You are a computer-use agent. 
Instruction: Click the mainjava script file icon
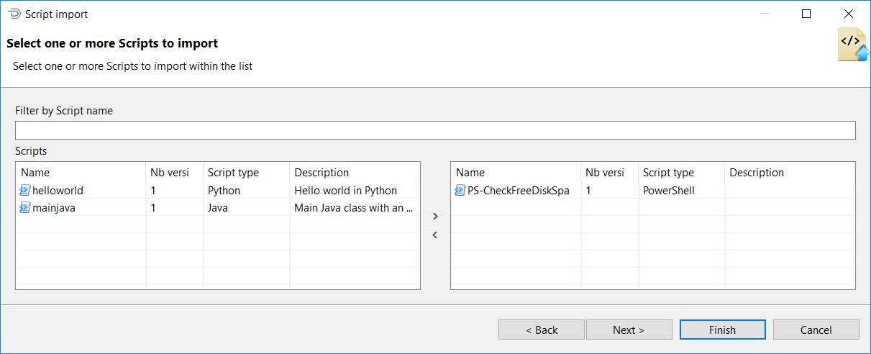coord(25,208)
